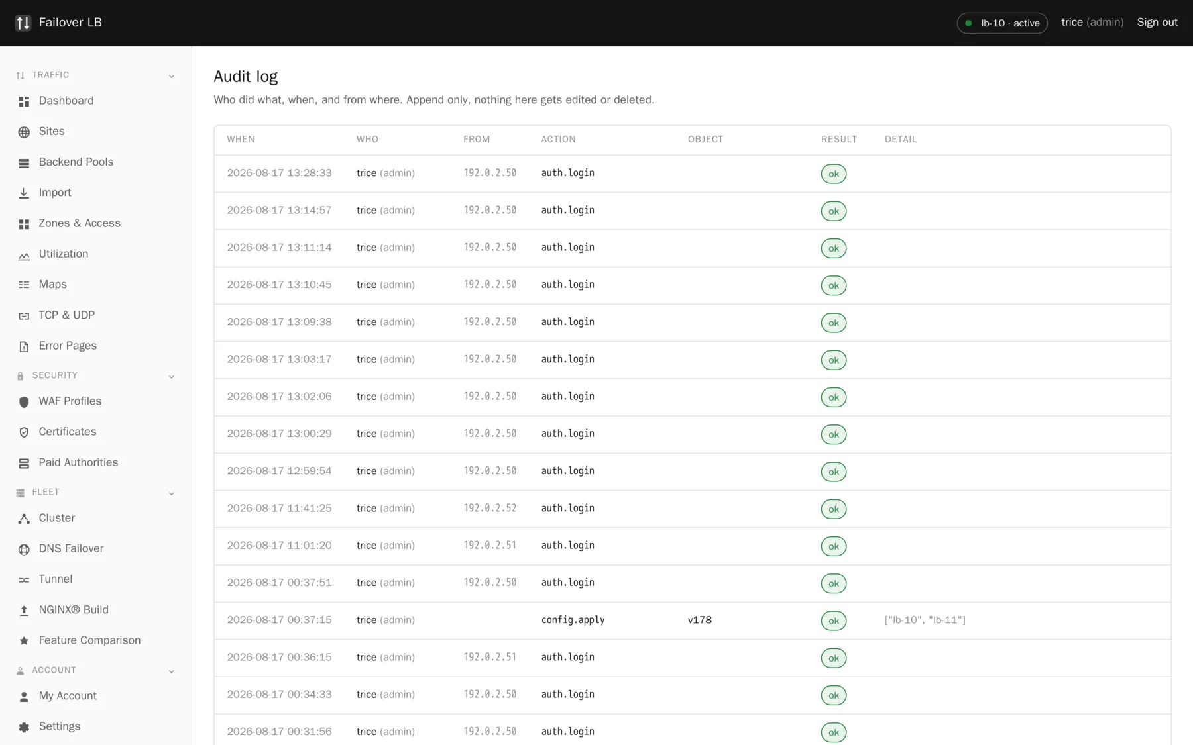Click the DNS Failover globe icon
The image size is (1193, 745).
point(24,549)
